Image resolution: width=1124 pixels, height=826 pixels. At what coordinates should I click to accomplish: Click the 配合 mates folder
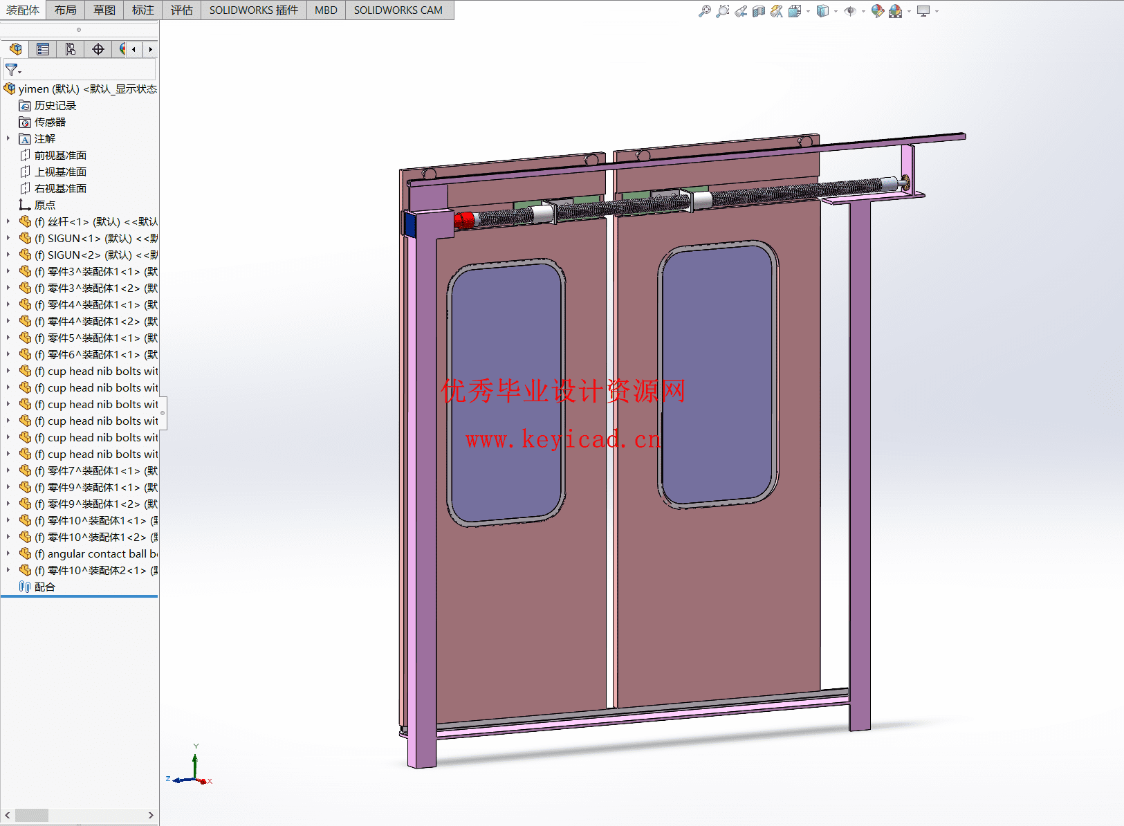tap(44, 587)
